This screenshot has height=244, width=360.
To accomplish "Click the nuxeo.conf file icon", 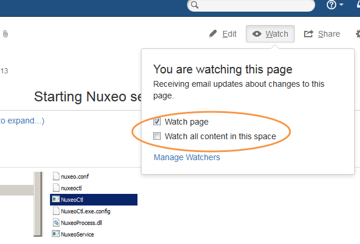I will tap(56, 176).
